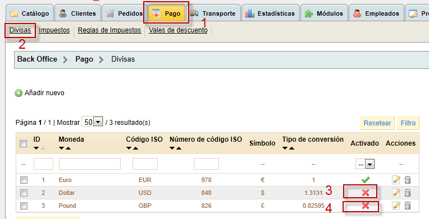This screenshot has width=429, height=219.
Task: Check the Pound row checkbox
Action: tap(24, 206)
